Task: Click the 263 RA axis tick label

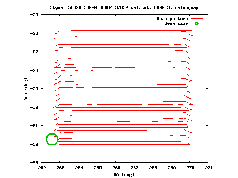Action: point(61,168)
